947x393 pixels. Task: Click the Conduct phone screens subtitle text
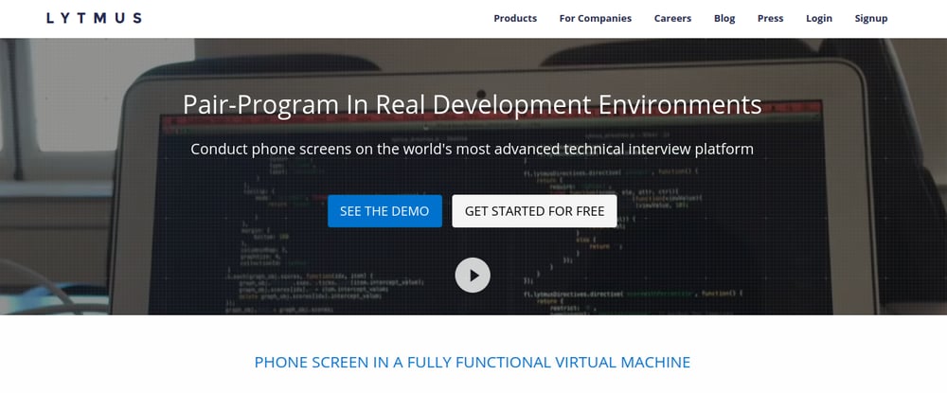[473, 149]
